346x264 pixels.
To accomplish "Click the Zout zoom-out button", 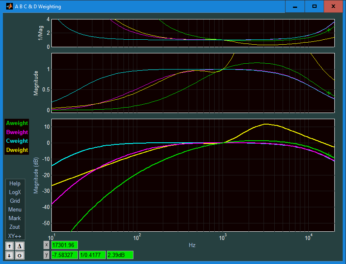I will tap(15, 227).
